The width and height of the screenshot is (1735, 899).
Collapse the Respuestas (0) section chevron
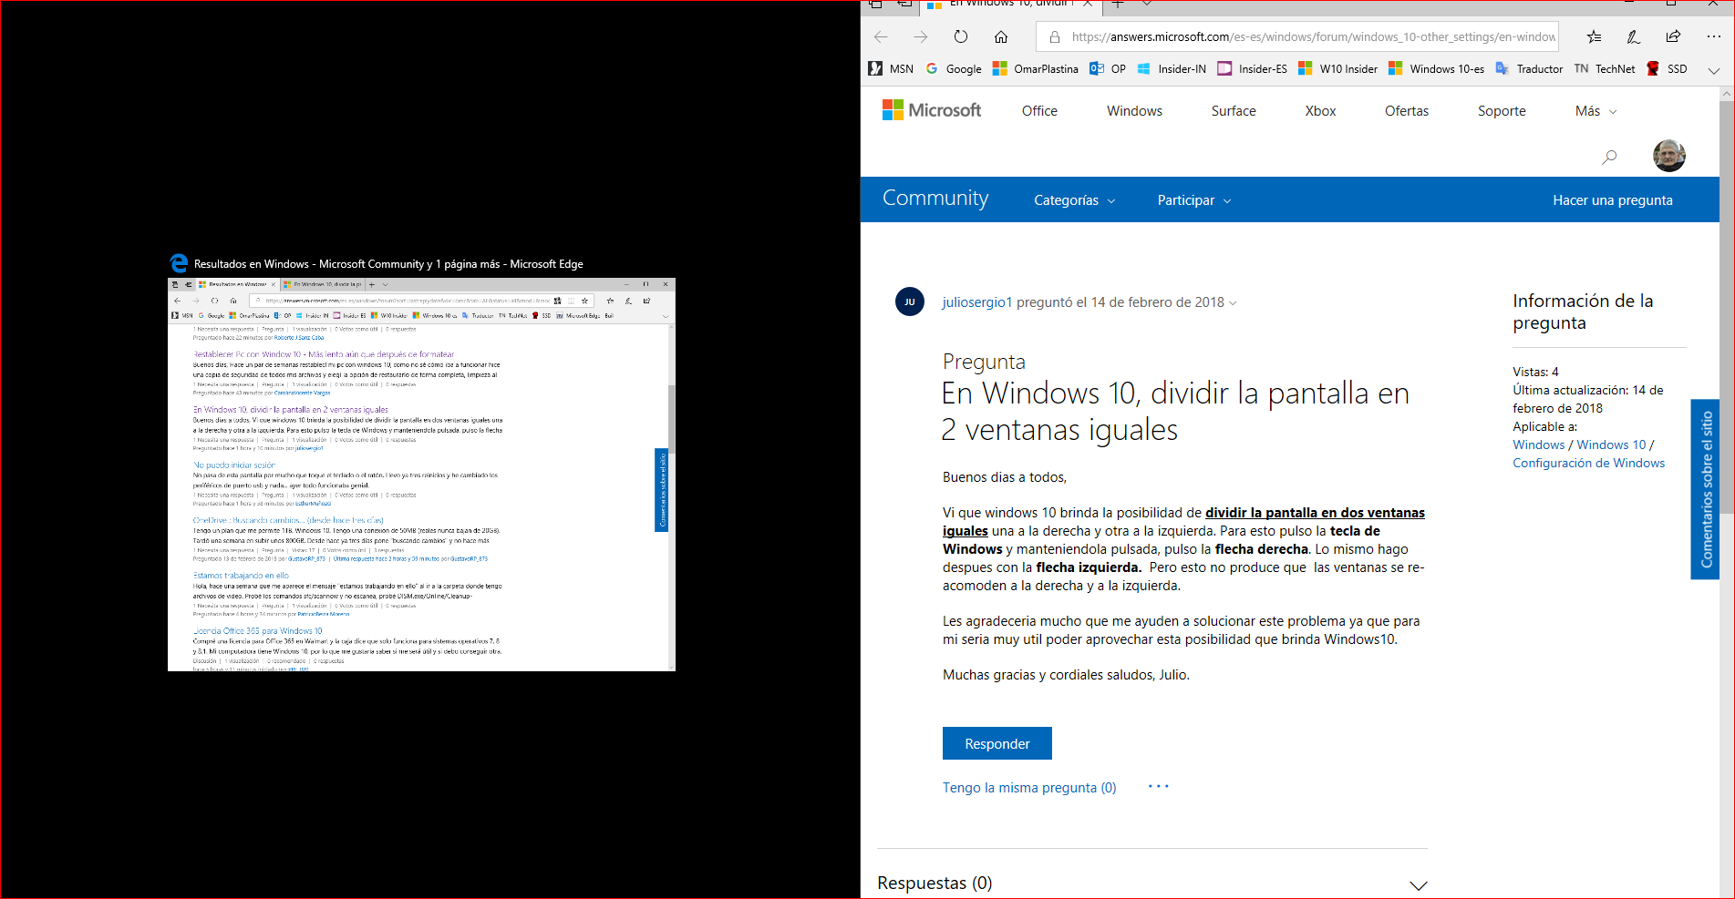point(1419,885)
